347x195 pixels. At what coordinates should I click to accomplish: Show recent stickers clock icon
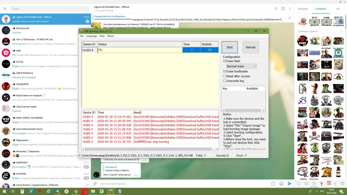(314, 183)
